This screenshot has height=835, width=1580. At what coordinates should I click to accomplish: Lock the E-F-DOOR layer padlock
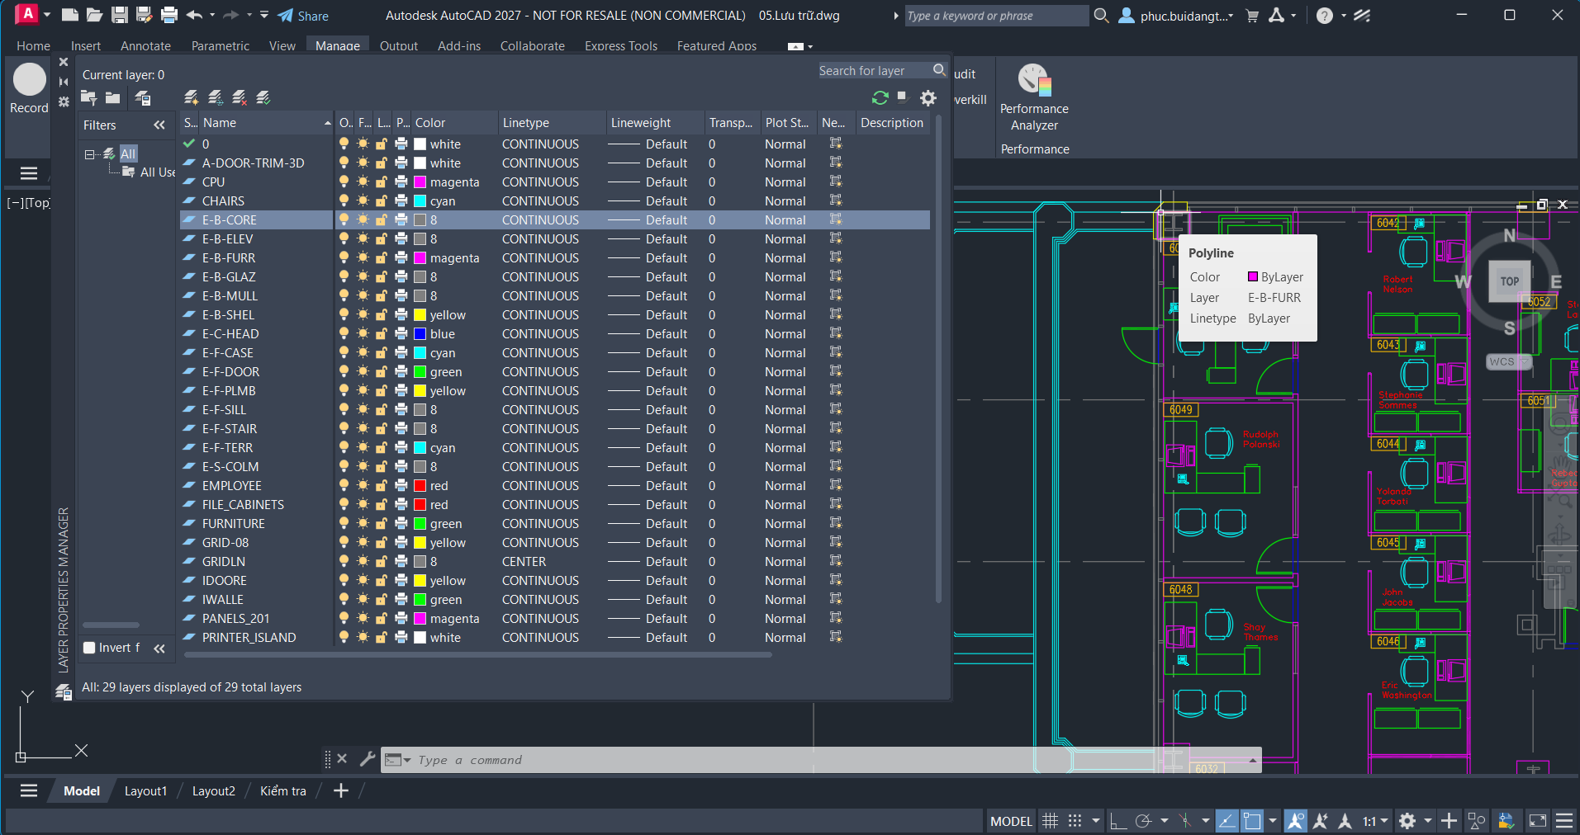[382, 371]
